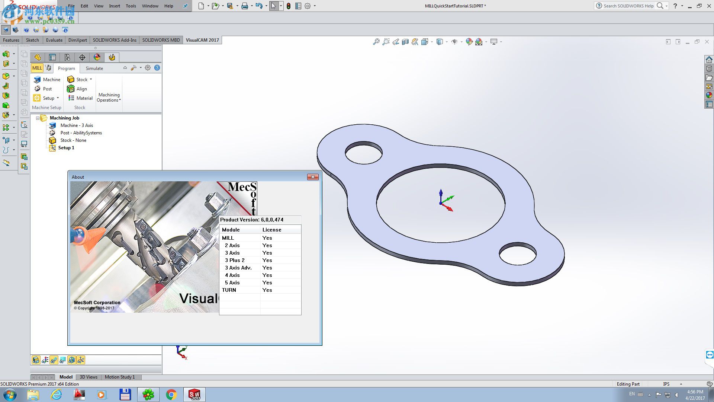Click the Mill tab in VisualCAM toolbar
The height and width of the screenshot is (402, 714).
click(37, 68)
